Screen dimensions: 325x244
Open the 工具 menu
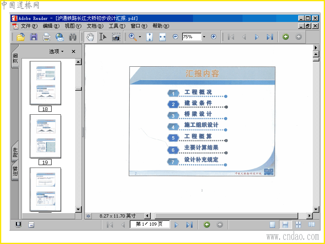point(117,26)
